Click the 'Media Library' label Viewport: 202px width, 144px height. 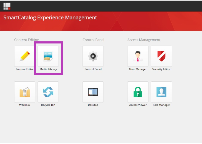[x=48, y=69]
